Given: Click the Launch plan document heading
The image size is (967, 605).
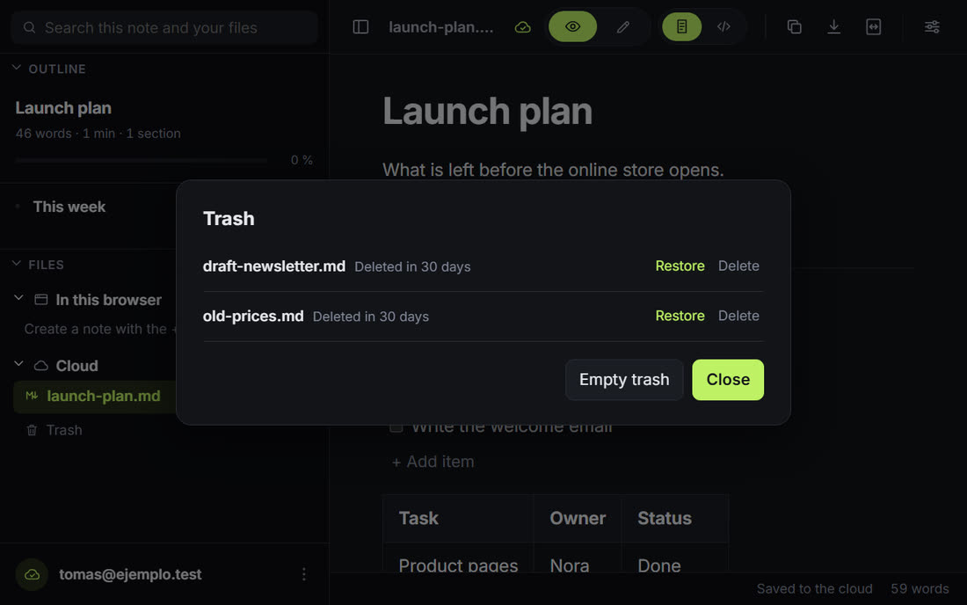Looking at the screenshot, I should (x=487, y=112).
